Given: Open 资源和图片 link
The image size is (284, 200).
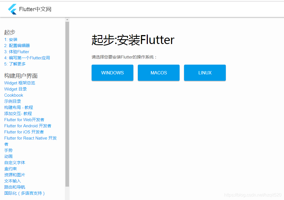Looking at the screenshot, I should (x=15, y=175).
